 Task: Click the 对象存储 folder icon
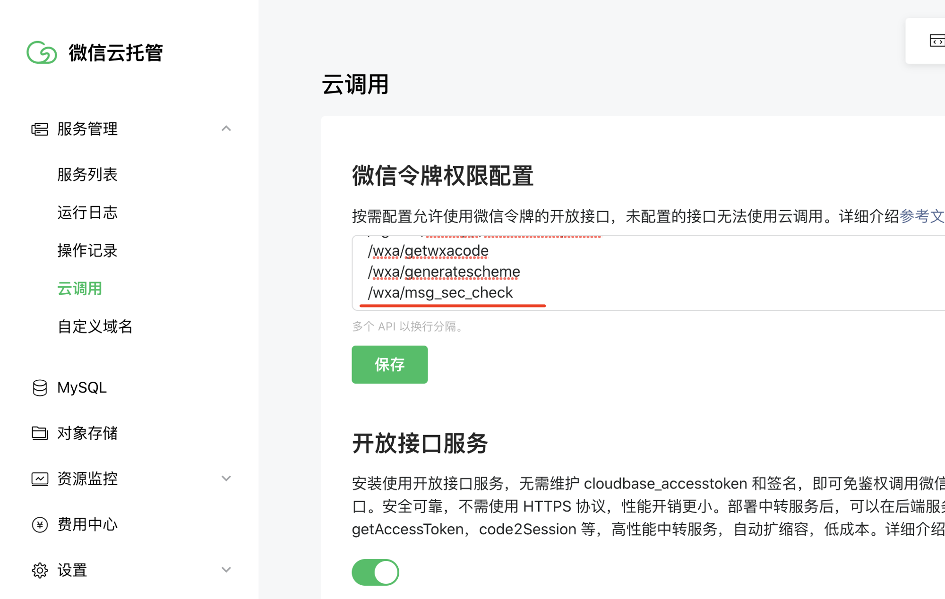(40, 433)
